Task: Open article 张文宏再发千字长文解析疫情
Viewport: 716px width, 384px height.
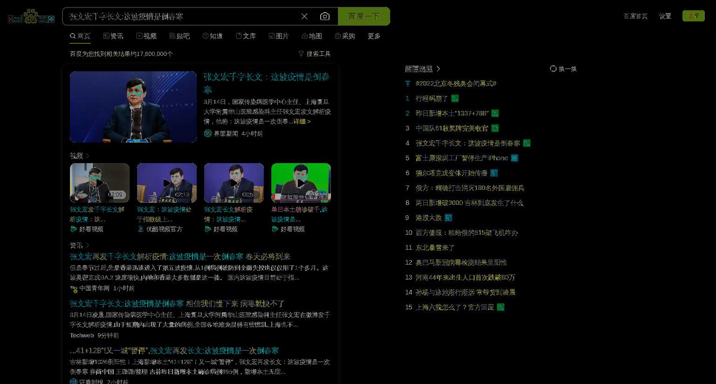Action: 180,256
